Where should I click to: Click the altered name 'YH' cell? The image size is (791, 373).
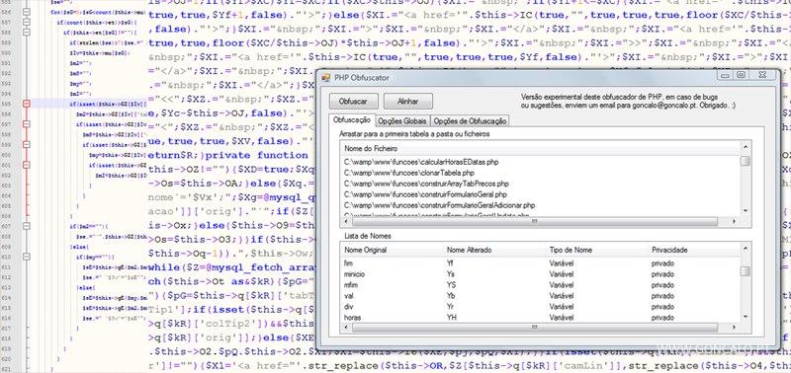tap(451, 318)
